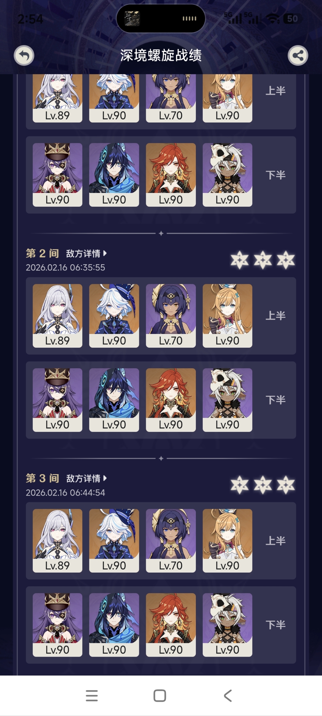Select blonde Lv.90 character in 第 3 间 上半
322x716 pixels.
point(227,541)
